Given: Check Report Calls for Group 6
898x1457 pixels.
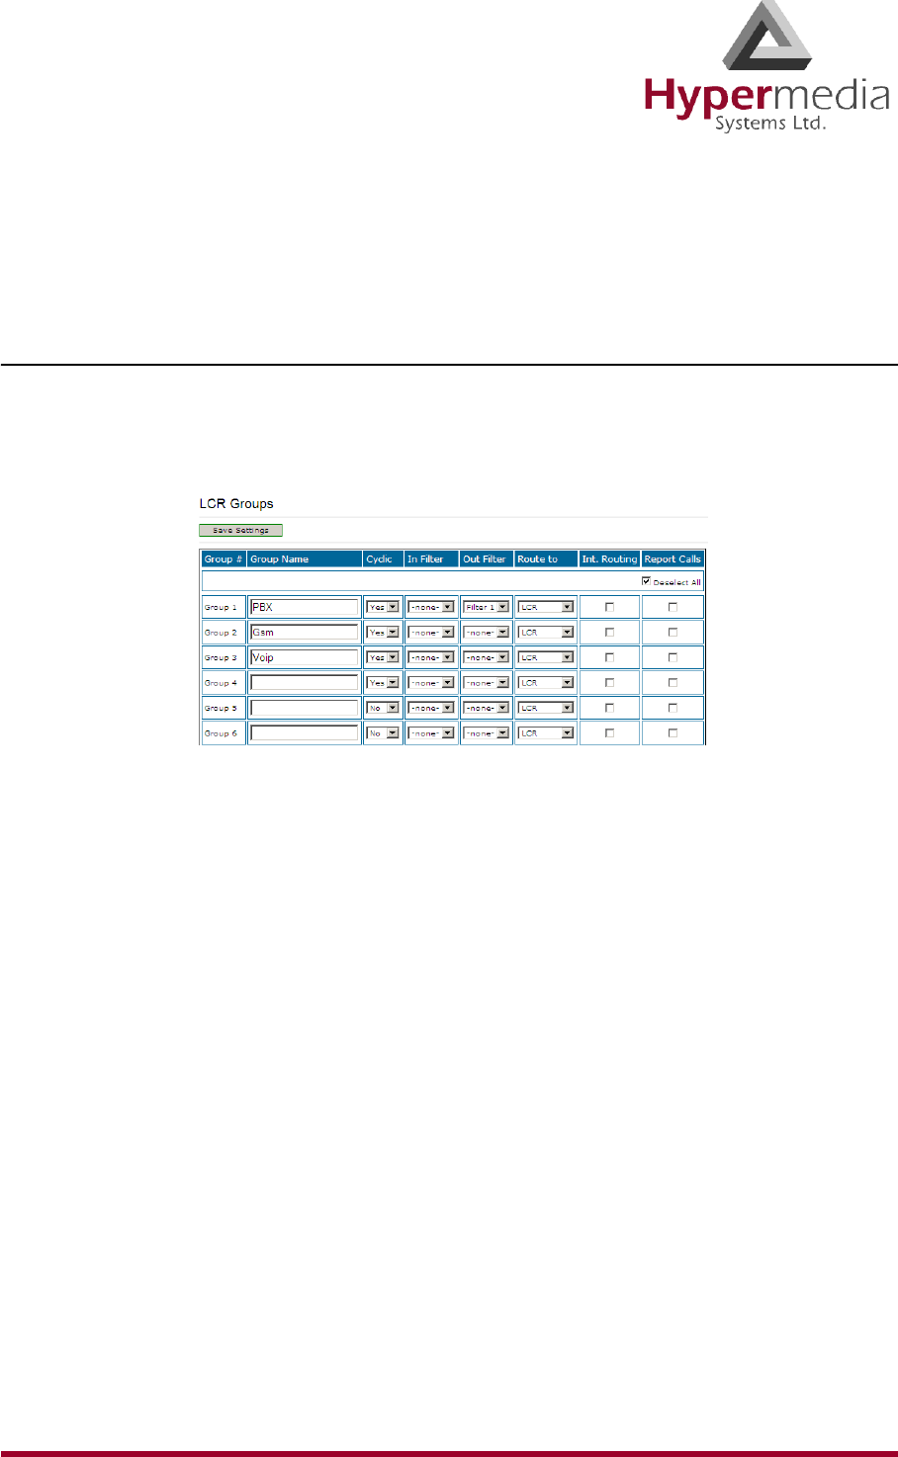Looking at the screenshot, I should tap(673, 733).
